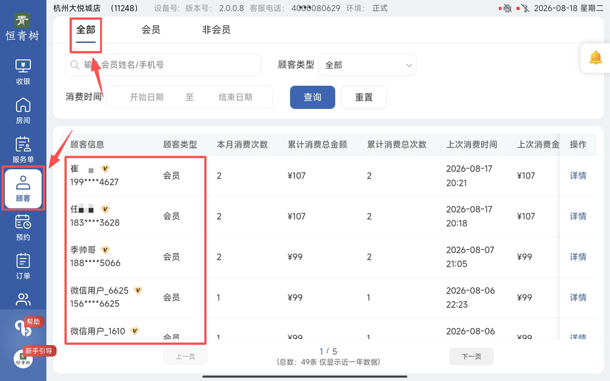
Task: Open 详情 for 微信用户_6625
Action: 578,298
